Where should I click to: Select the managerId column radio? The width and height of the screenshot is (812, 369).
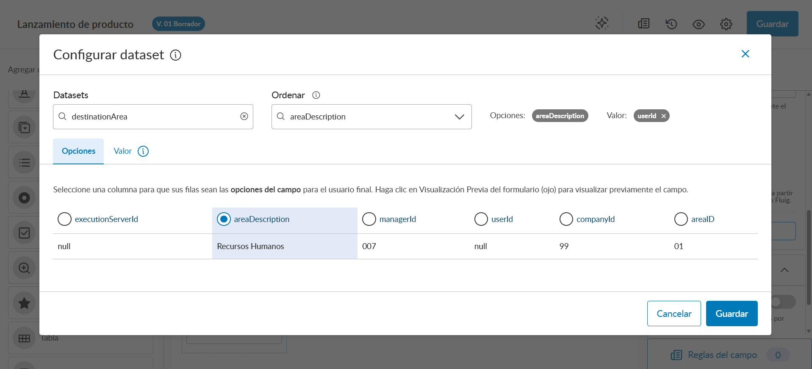pos(369,219)
